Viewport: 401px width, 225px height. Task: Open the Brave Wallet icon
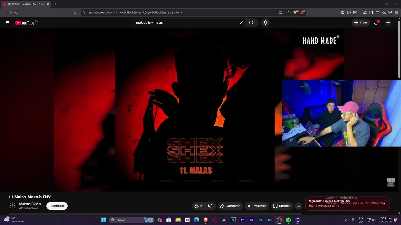(x=378, y=12)
